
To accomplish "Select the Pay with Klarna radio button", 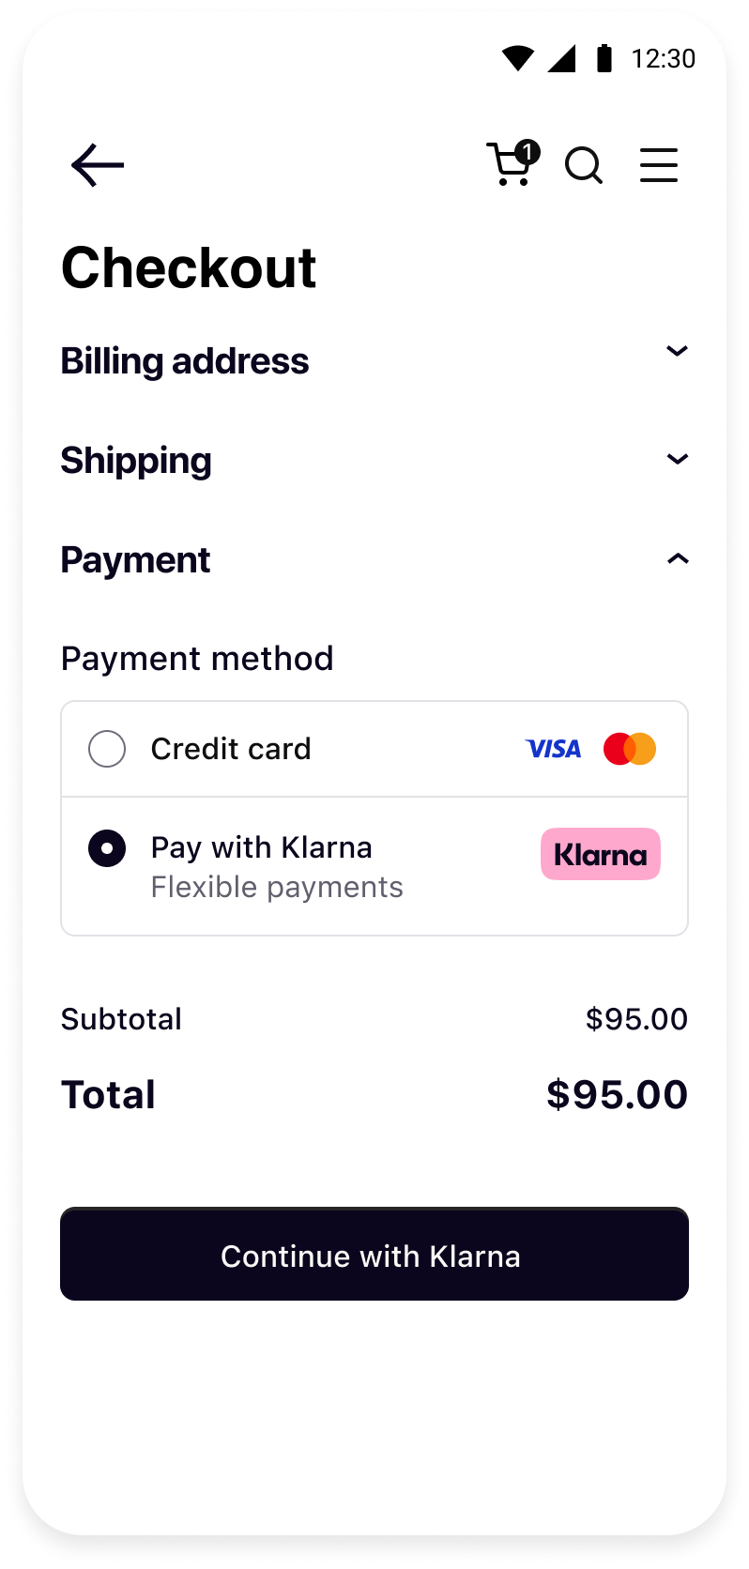I will tap(107, 848).
